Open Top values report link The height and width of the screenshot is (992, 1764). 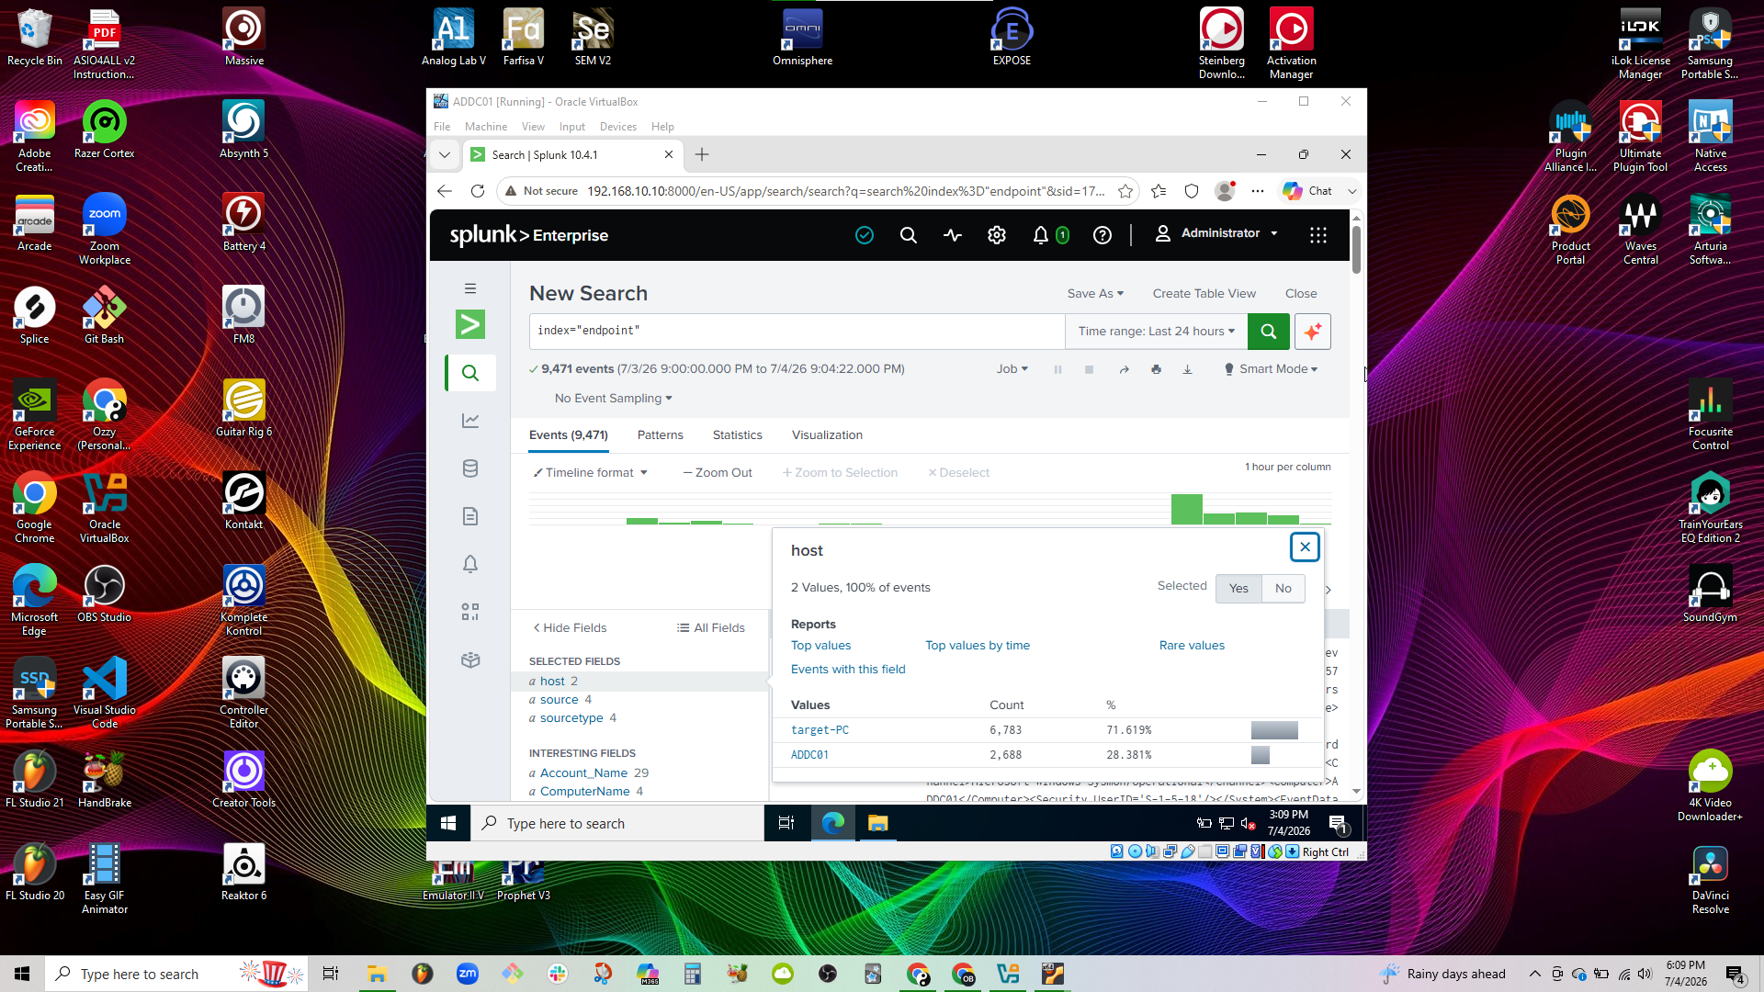[x=821, y=646]
